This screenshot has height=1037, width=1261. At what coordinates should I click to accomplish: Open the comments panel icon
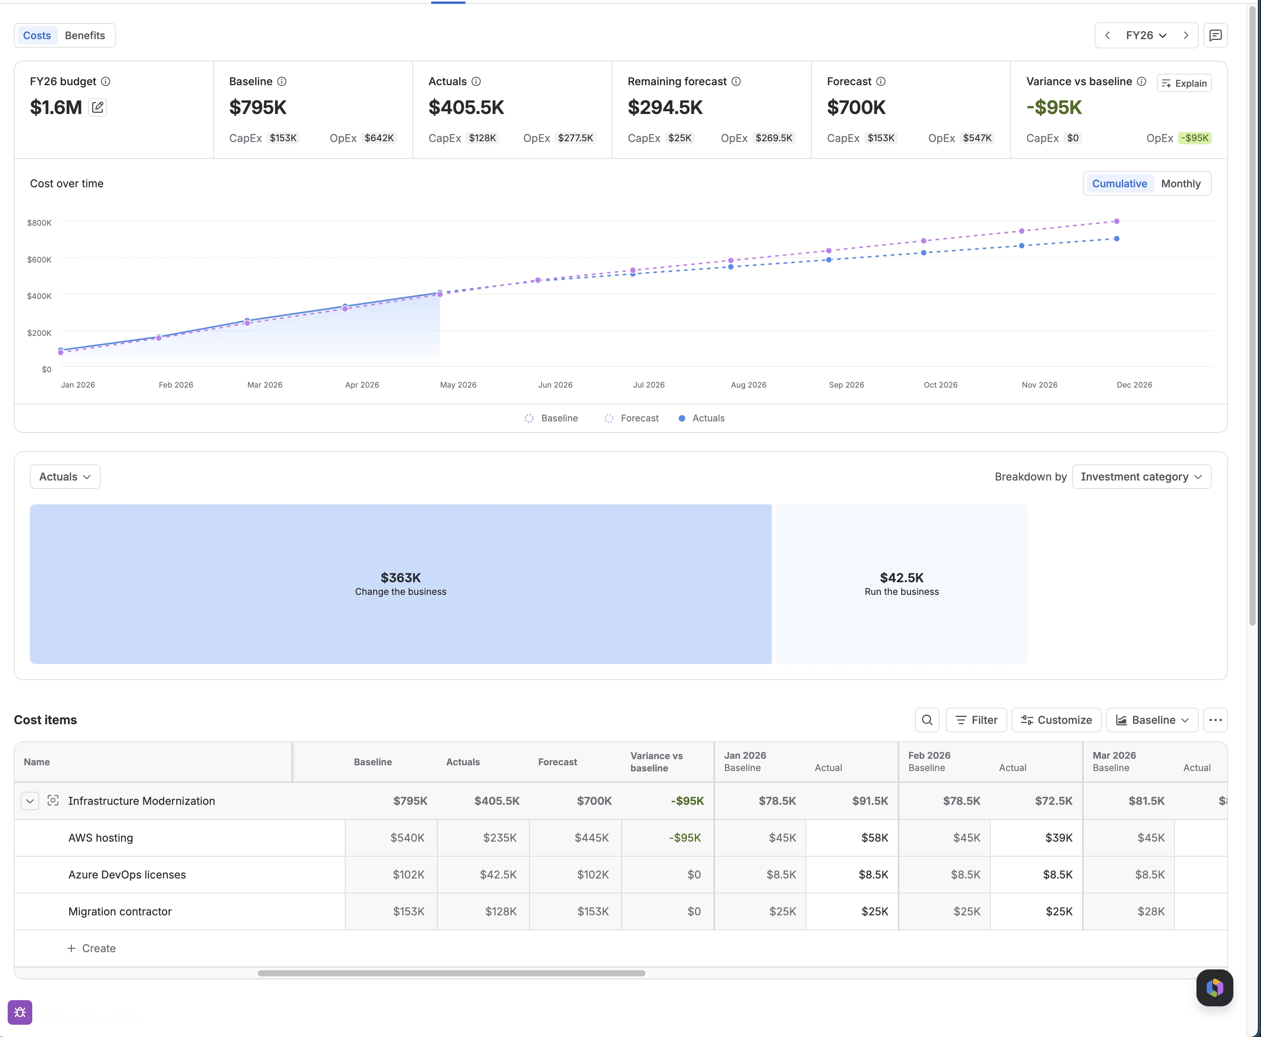coord(1216,35)
